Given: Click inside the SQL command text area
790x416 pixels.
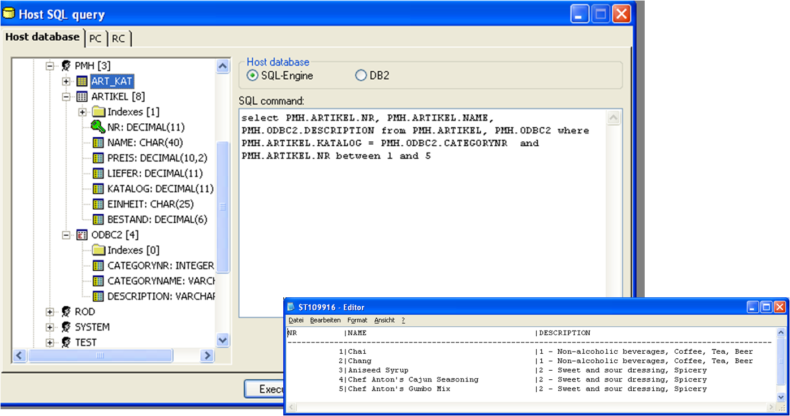Looking at the screenshot, I should [422, 213].
